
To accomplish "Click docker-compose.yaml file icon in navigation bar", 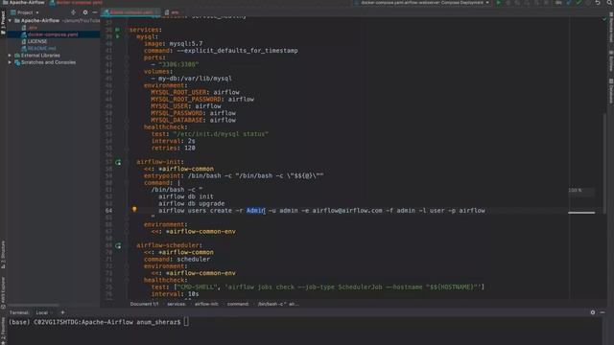I will [52, 3].
